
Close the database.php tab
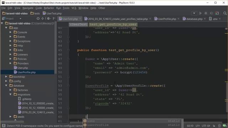[205, 19]
